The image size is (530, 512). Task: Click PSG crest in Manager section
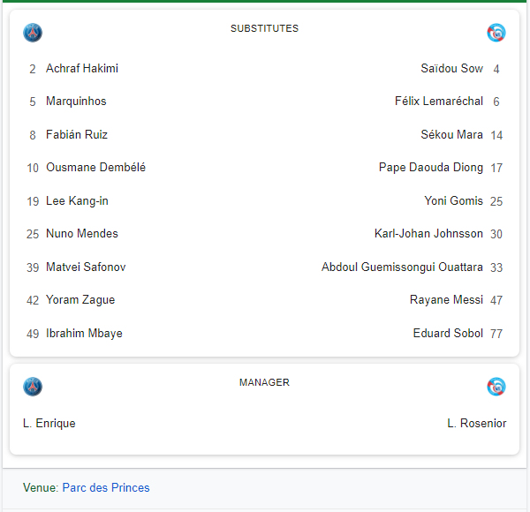[x=33, y=386]
